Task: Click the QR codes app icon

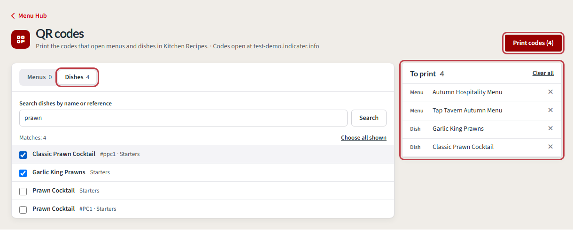Action: click(x=21, y=39)
